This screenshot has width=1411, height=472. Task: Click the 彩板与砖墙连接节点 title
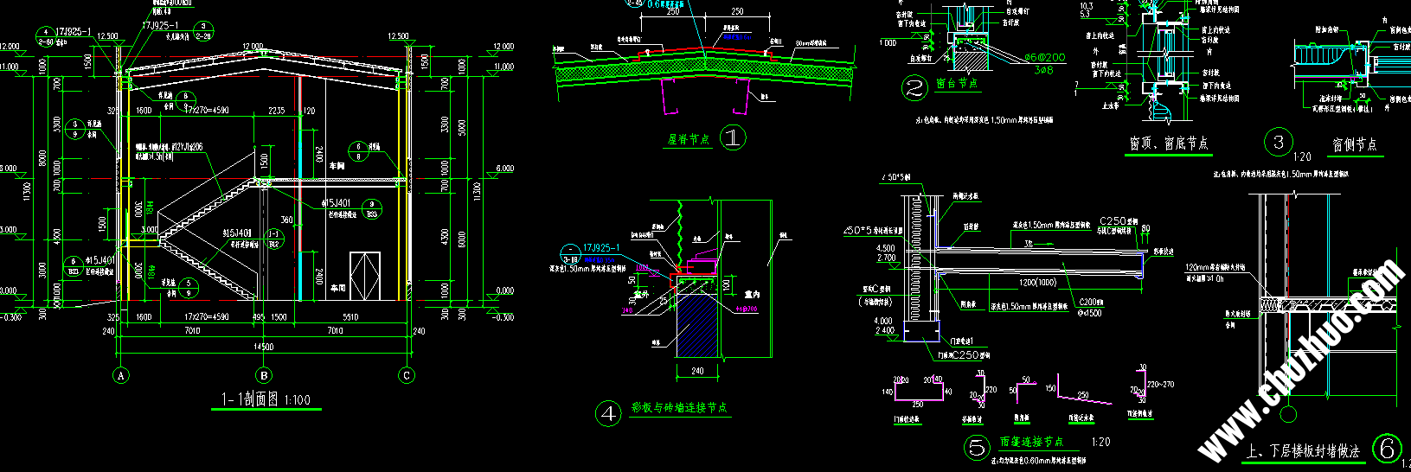pos(679,408)
